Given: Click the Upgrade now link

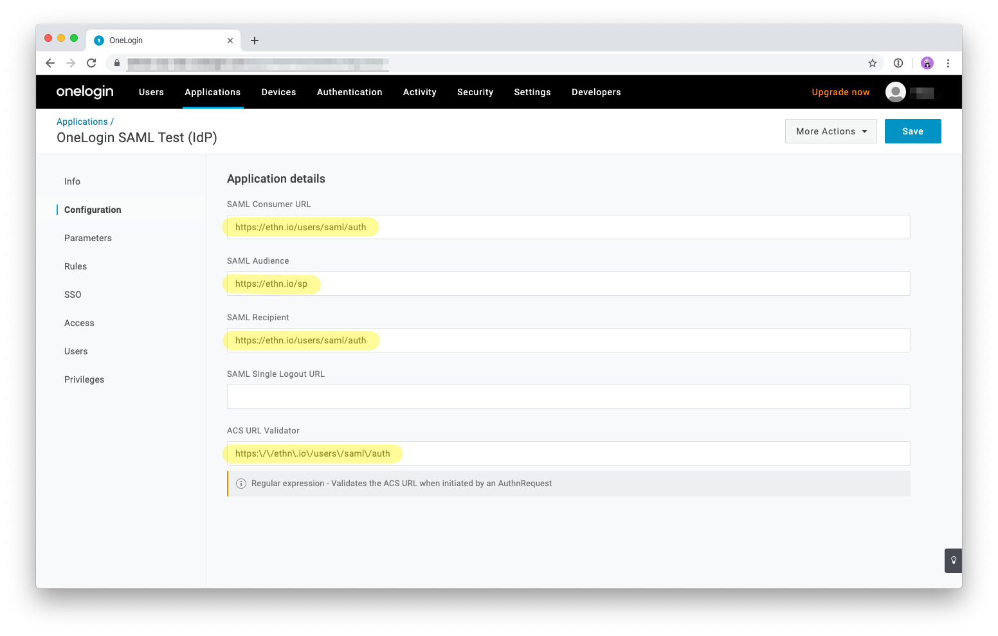Looking at the screenshot, I should (x=840, y=92).
